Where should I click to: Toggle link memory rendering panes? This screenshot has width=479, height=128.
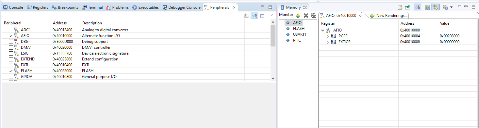435,7
